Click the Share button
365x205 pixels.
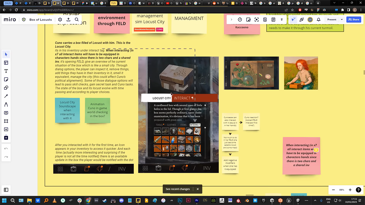coord(353,19)
